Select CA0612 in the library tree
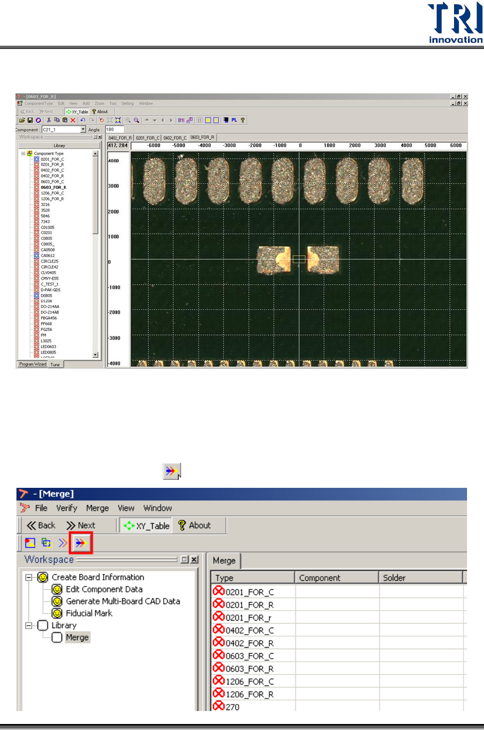This screenshot has height=730, width=484. 47,256
